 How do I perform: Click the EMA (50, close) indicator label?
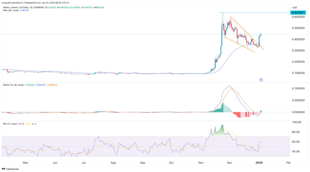[x=11, y=10]
